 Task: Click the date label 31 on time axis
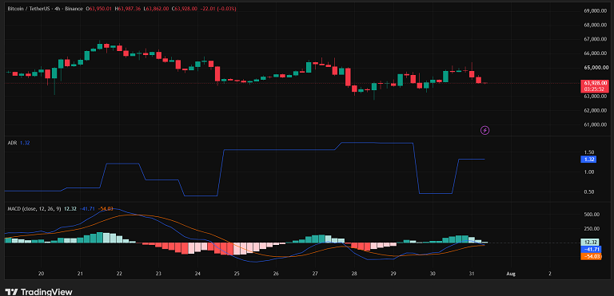click(472, 274)
